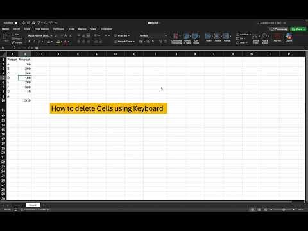Open the Page Layout tab
The image size is (308, 231).
(x=42, y=29)
